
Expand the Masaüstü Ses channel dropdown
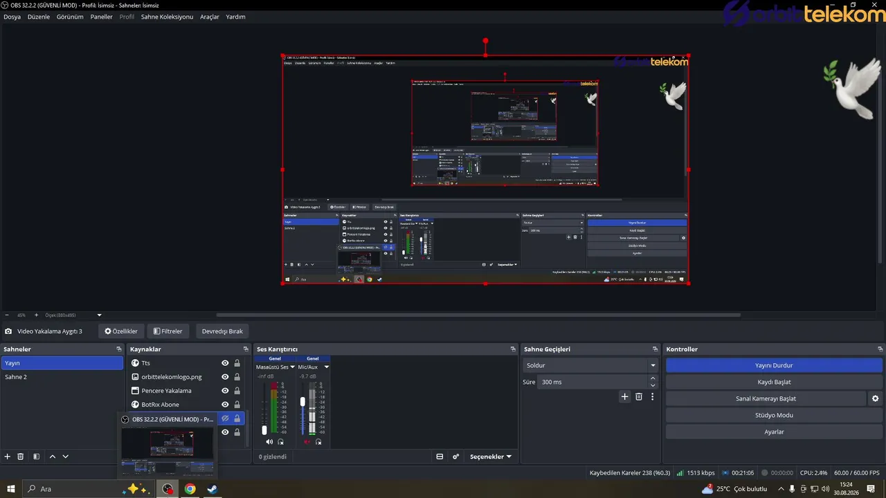(x=292, y=367)
